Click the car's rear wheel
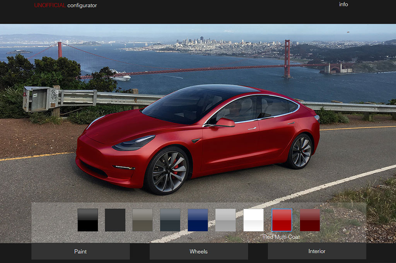The image size is (396, 263). [x=300, y=151]
